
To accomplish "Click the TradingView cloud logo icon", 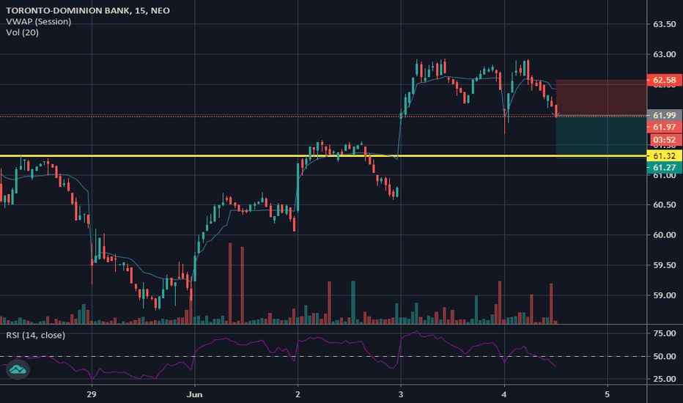I will point(18,370).
